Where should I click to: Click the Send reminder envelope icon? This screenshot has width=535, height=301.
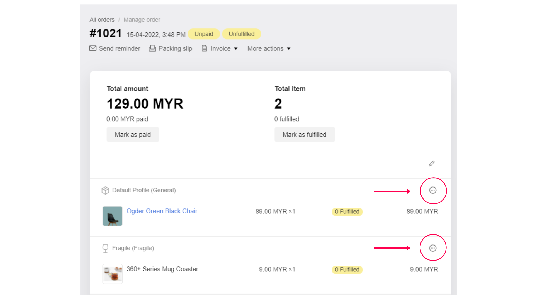(x=93, y=48)
